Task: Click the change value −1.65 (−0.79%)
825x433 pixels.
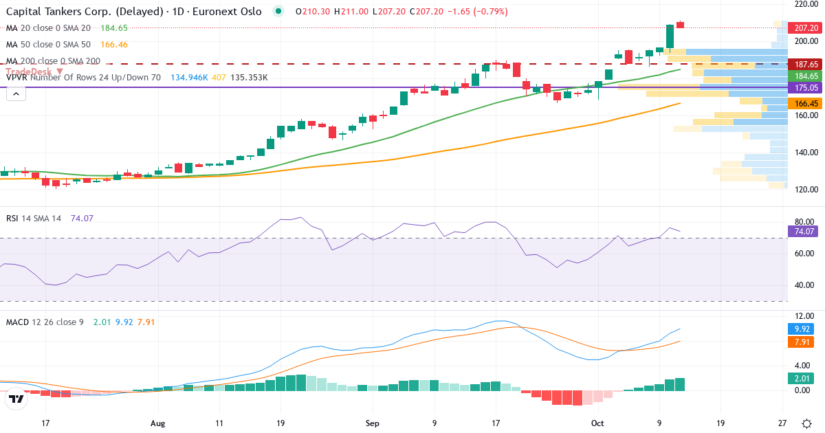Action: [x=477, y=12]
